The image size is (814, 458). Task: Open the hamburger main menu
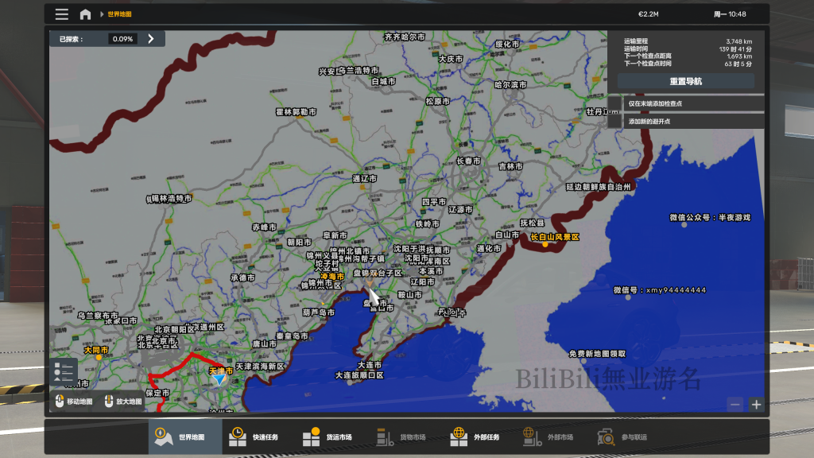coord(61,14)
